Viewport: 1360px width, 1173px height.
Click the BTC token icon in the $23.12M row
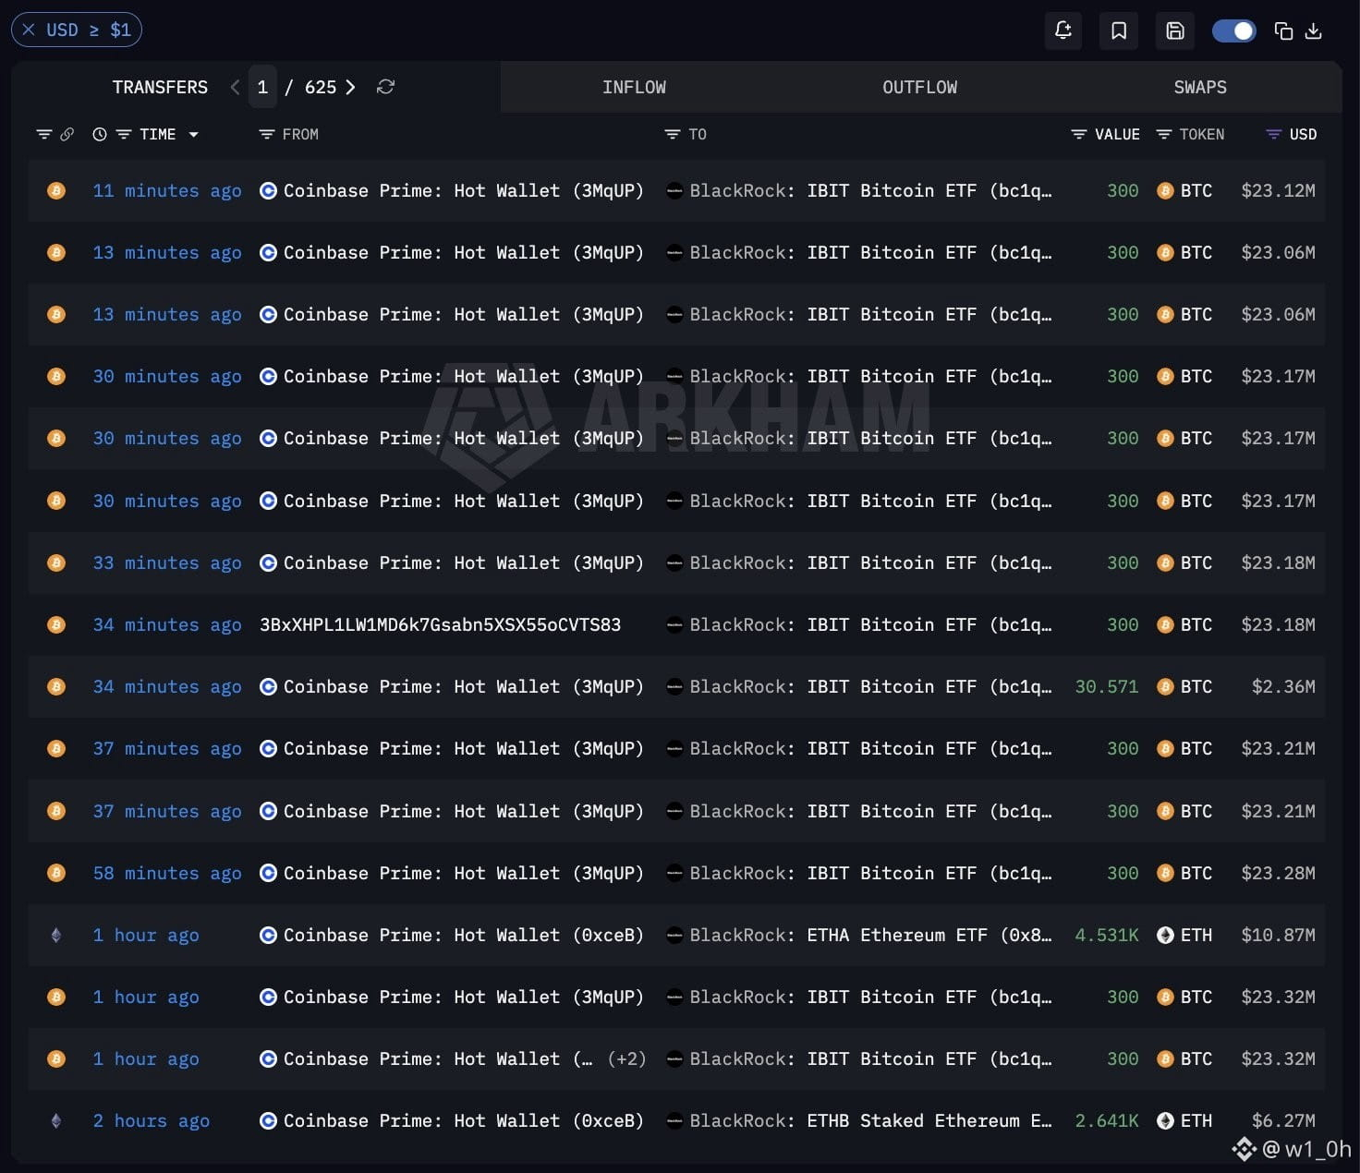[x=1165, y=191]
